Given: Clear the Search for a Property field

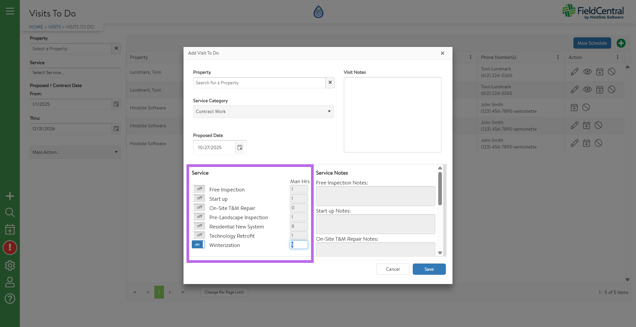Looking at the screenshot, I should pyautogui.click(x=330, y=83).
